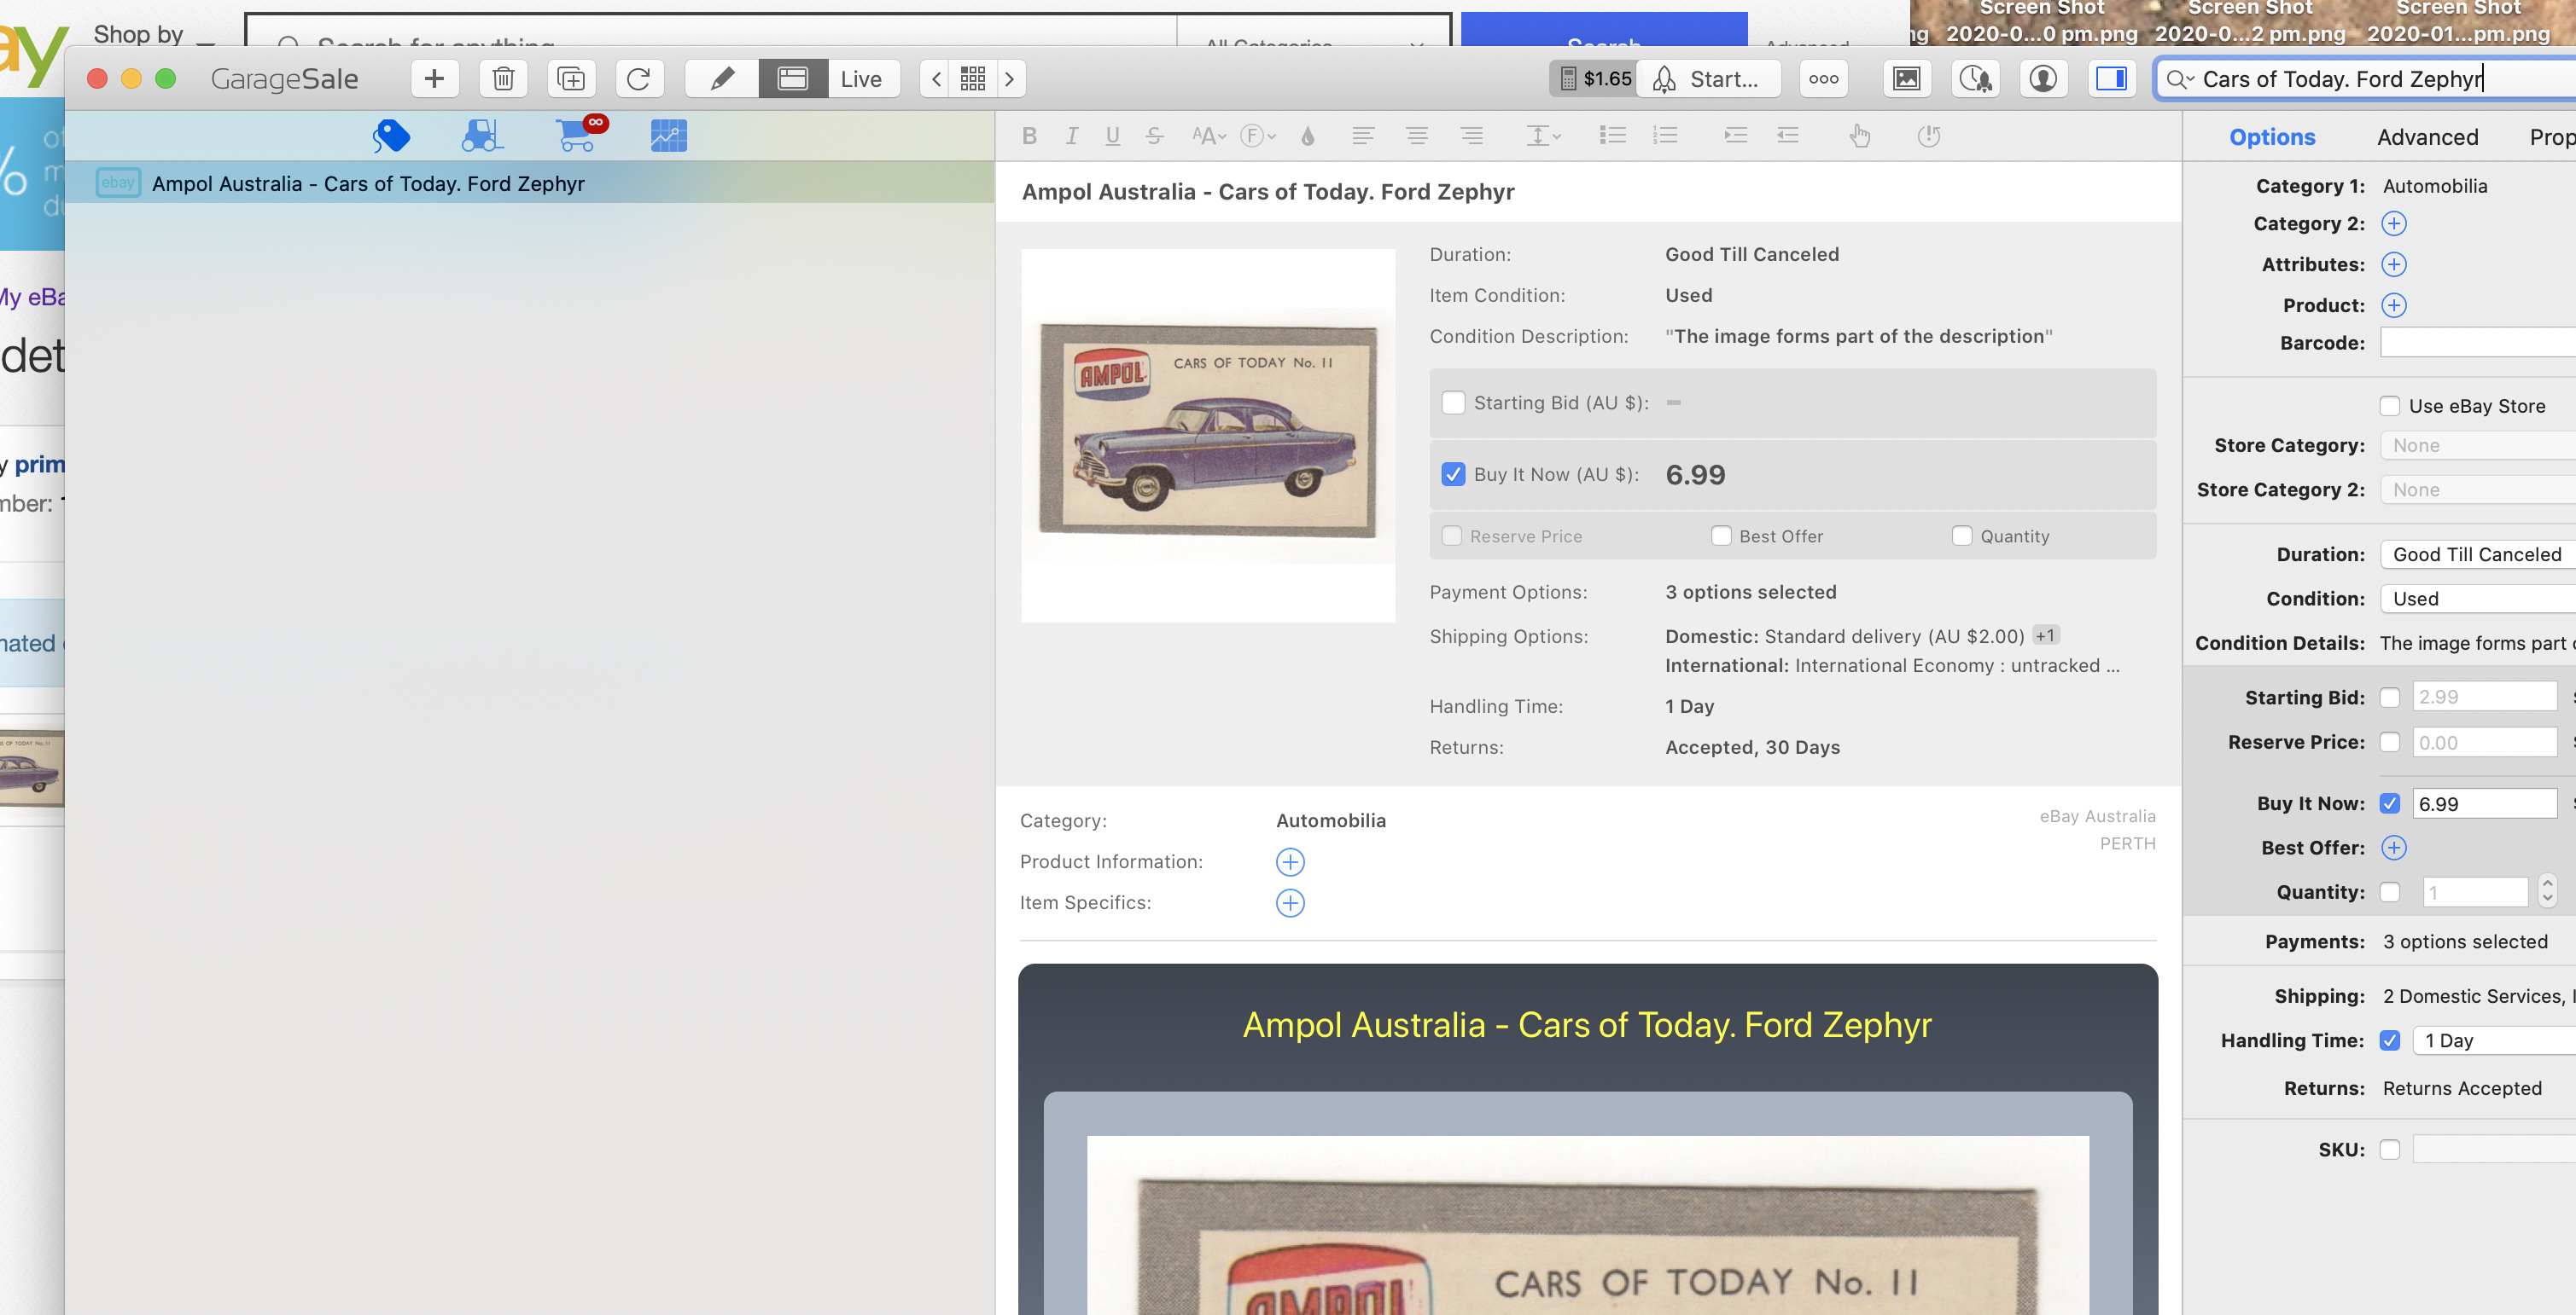The image size is (2576, 1315).
Task: Show grid overview of listings
Action: [973, 79]
